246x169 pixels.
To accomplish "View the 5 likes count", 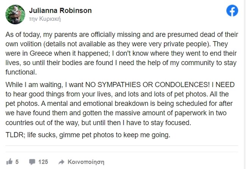I will [x=17, y=161].
